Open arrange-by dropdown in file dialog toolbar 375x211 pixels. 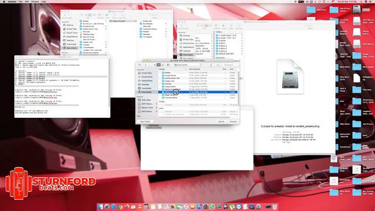tap(169, 65)
